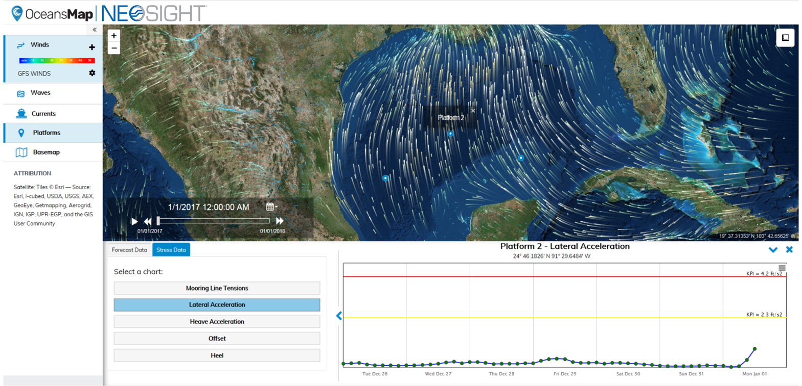Viewport: 802px width, 386px height.
Task: Click the yellow KPI = 2.3 ft/s2 label
Action: click(x=764, y=314)
